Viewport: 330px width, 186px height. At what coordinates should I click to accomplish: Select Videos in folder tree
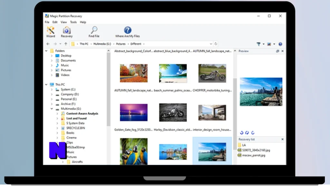[x=65, y=75]
